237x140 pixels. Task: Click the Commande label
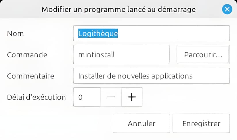(27, 55)
